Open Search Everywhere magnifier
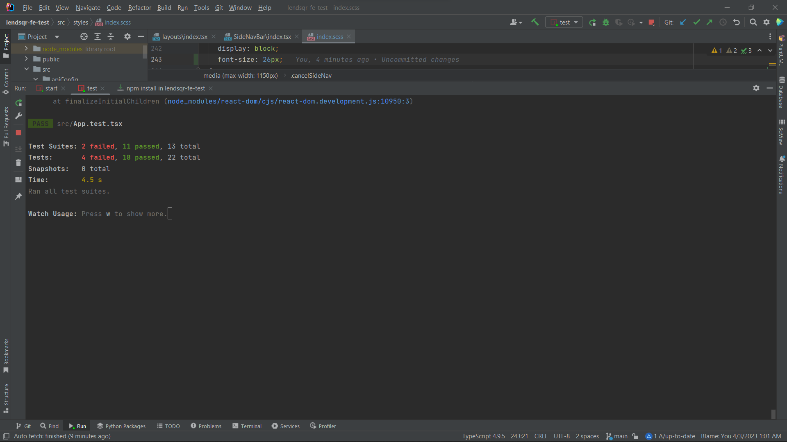 [x=753, y=23]
